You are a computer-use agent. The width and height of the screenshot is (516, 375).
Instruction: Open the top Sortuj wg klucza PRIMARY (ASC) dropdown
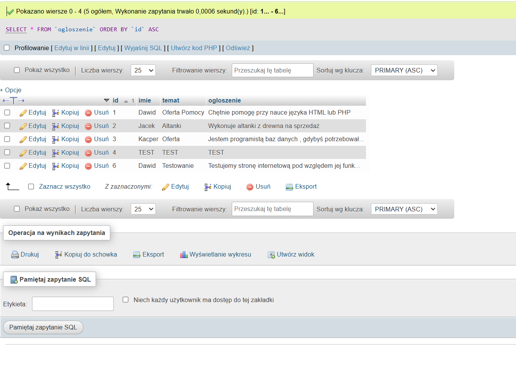pyautogui.click(x=404, y=70)
